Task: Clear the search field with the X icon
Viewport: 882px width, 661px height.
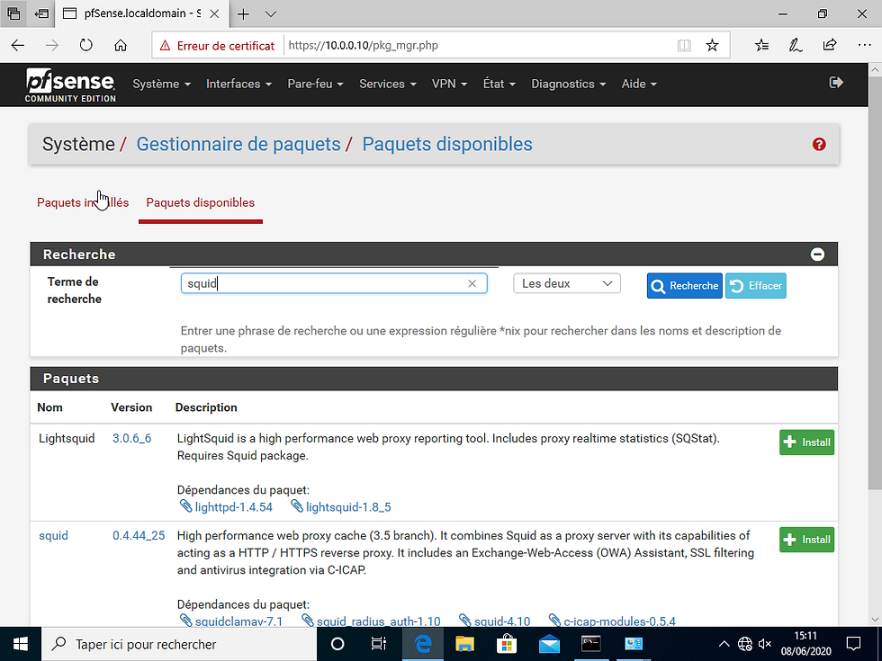Action: [x=472, y=284]
